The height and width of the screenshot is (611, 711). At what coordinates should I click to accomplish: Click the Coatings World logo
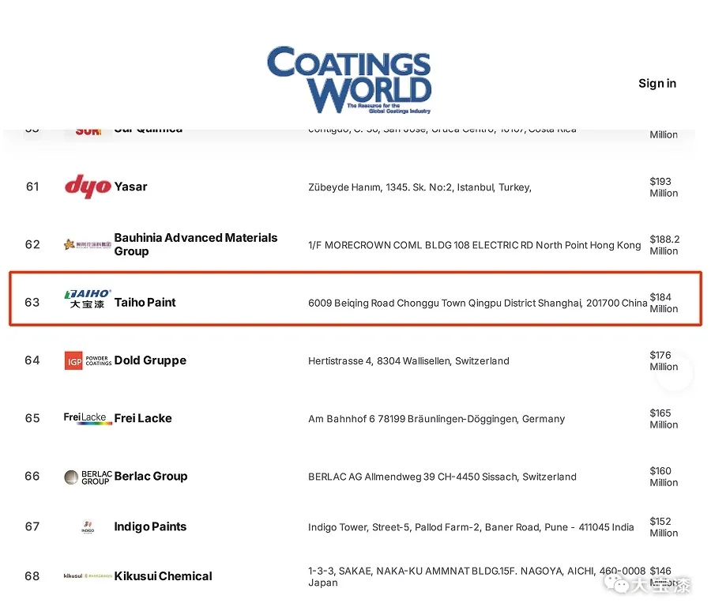pos(348,80)
